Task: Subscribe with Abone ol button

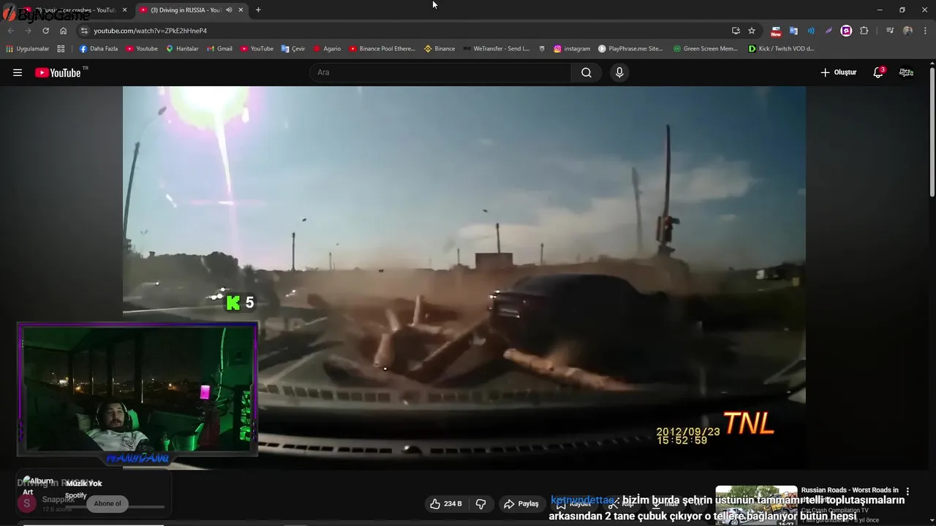Action: pos(107,503)
